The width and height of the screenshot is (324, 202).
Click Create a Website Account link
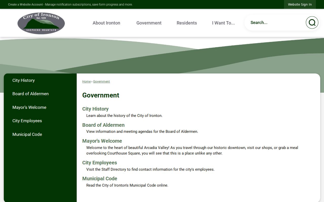(25, 5)
